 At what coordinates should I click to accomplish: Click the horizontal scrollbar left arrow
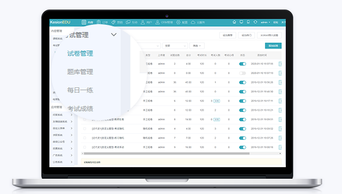click(x=82, y=154)
